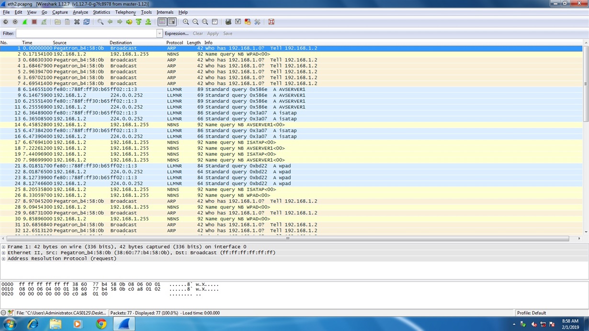
Task: Select packet 2 NBNS WPAD query
Action: tap(291, 54)
